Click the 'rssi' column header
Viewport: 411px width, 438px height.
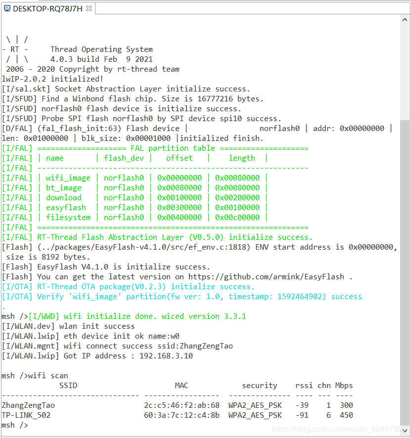(304, 386)
